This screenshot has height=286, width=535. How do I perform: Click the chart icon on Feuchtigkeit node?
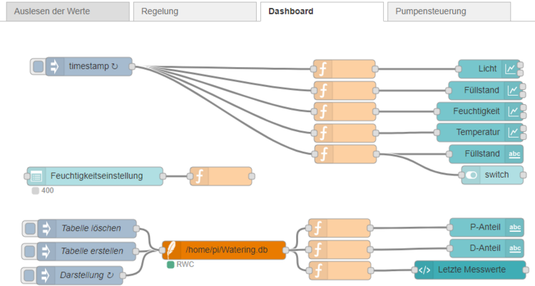(x=514, y=111)
